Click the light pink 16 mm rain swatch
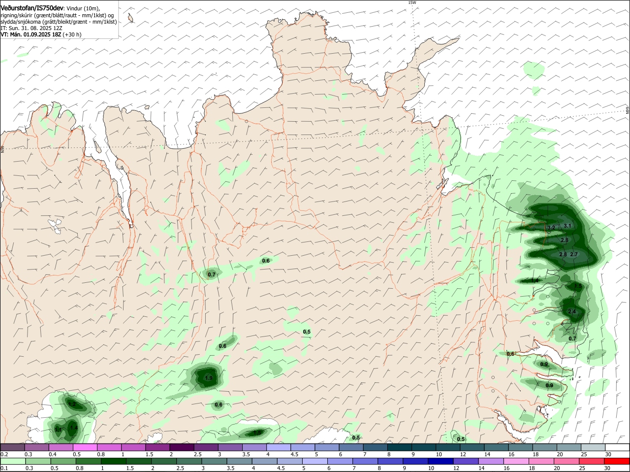 [516, 461]
